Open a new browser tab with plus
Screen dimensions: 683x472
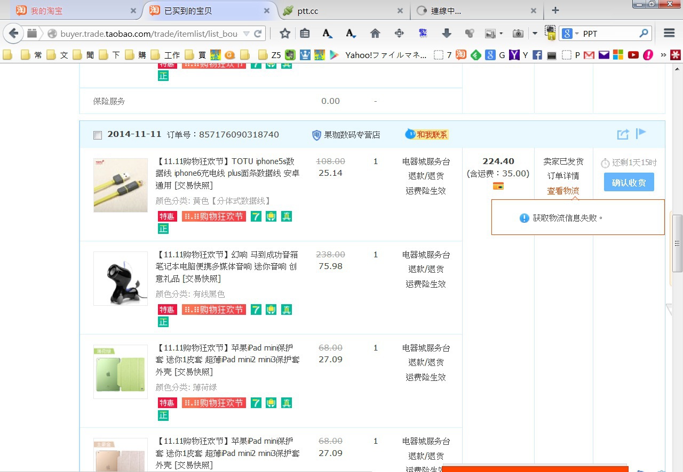555,10
